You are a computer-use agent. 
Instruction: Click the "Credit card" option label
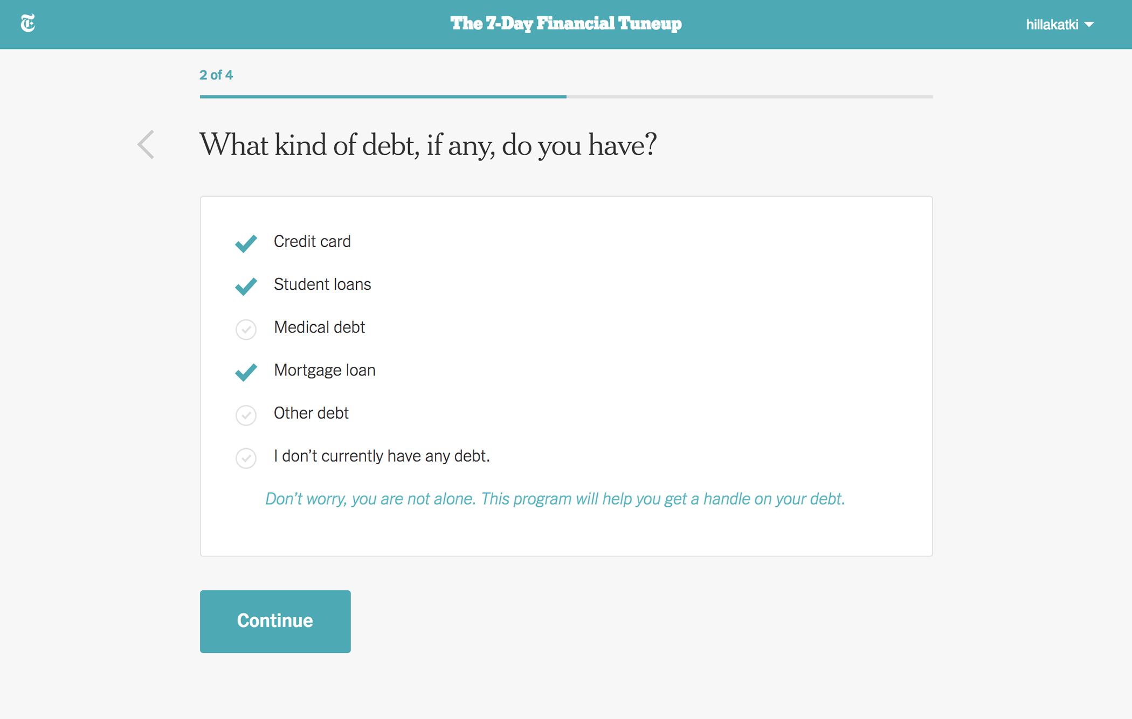click(x=312, y=242)
